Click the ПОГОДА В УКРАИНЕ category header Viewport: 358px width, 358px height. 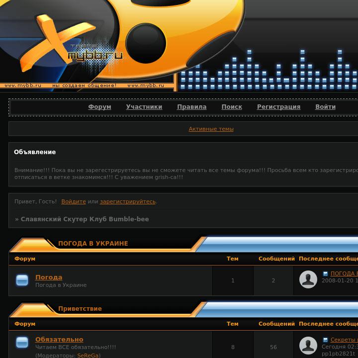(x=93, y=243)
